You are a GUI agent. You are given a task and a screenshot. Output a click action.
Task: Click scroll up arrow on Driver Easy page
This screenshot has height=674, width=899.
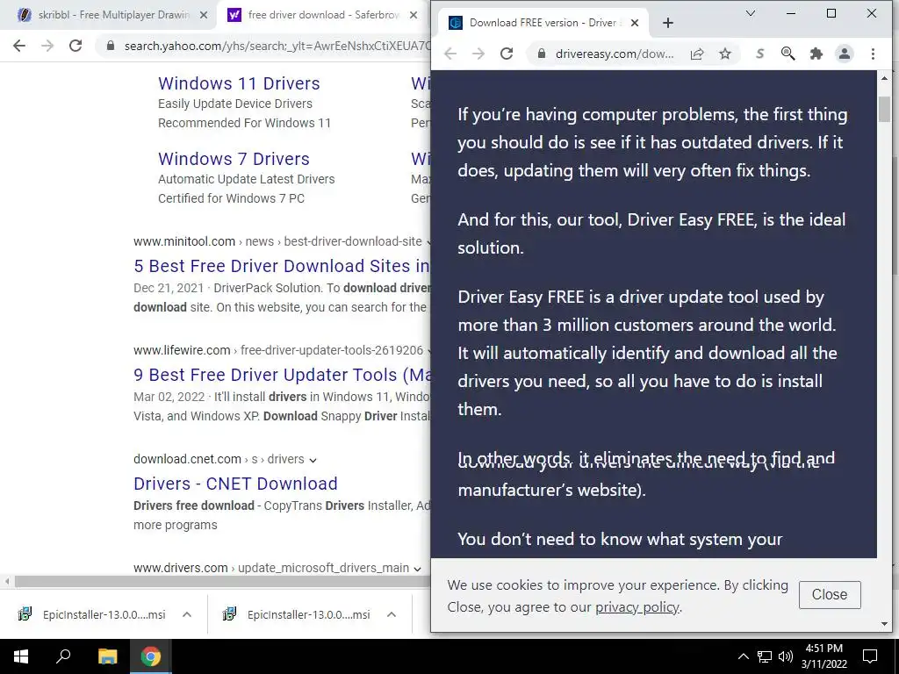click(x=883, y=78)
